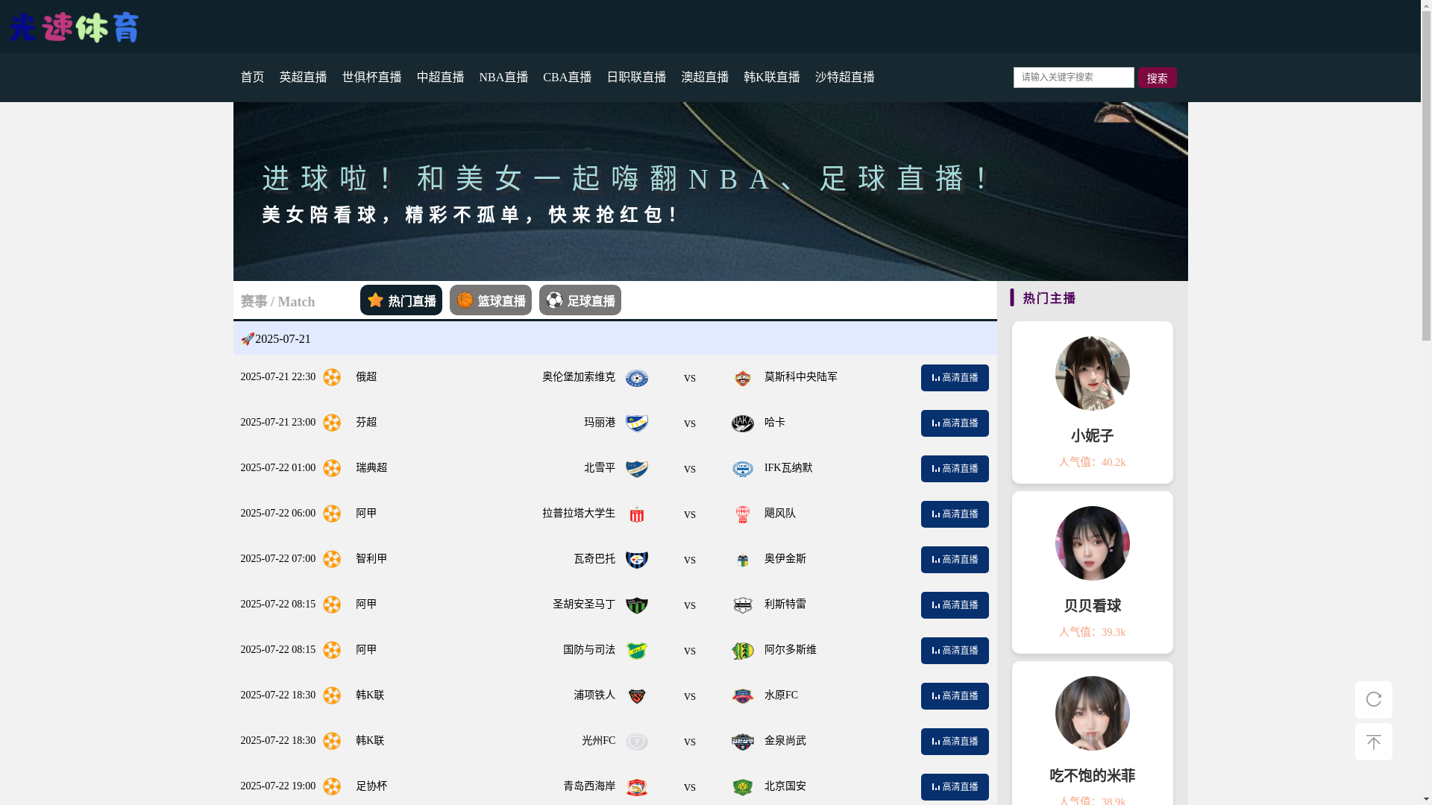Focus the keyword search input field
Image resolution: width=1432 pixels, height=805 pixels.
coord(1073,77)
